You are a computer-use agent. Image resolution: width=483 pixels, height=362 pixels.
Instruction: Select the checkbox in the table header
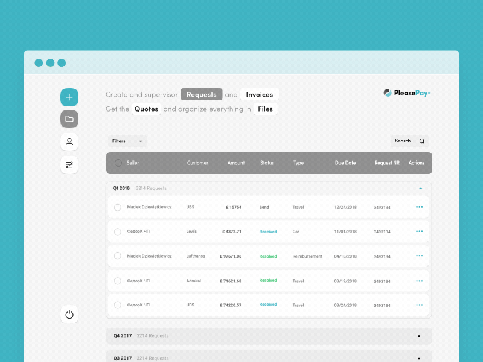tap(118, 162)
